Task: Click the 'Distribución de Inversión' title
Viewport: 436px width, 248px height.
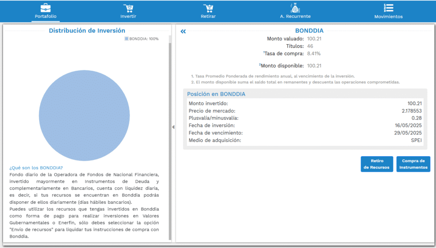Action: pos(87,31)
